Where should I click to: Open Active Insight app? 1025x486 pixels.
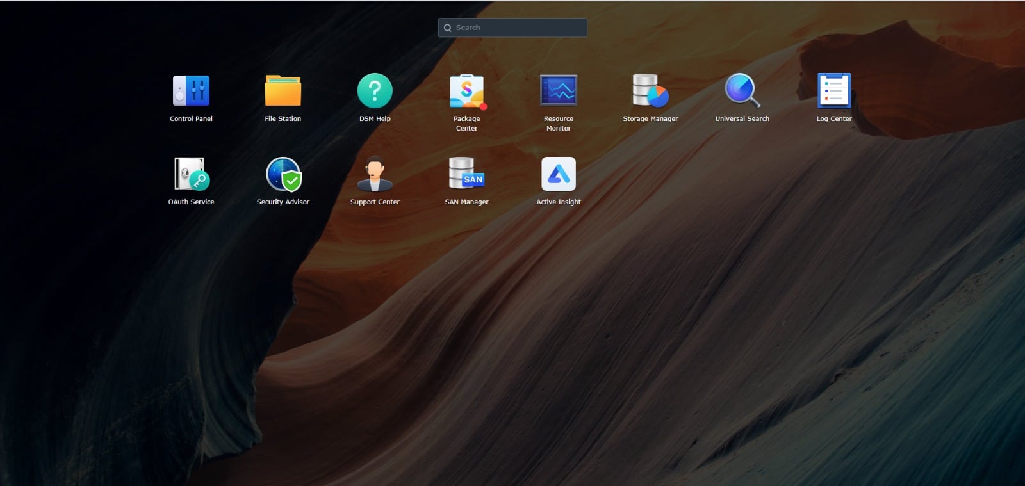(559, 174)
